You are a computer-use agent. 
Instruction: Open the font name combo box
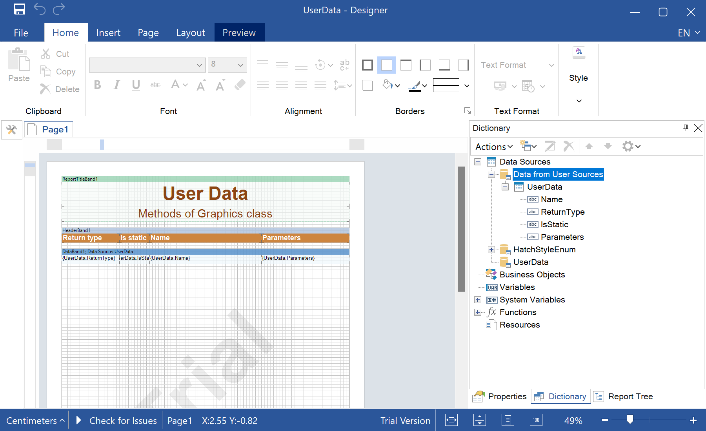click(x=147, y=65)
